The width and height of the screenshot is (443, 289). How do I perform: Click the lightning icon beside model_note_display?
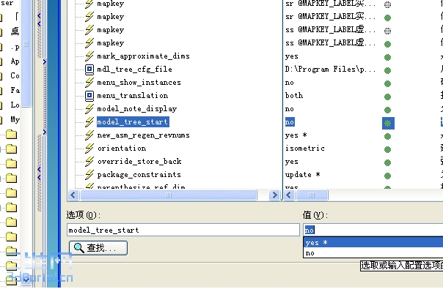pos(89,109)
